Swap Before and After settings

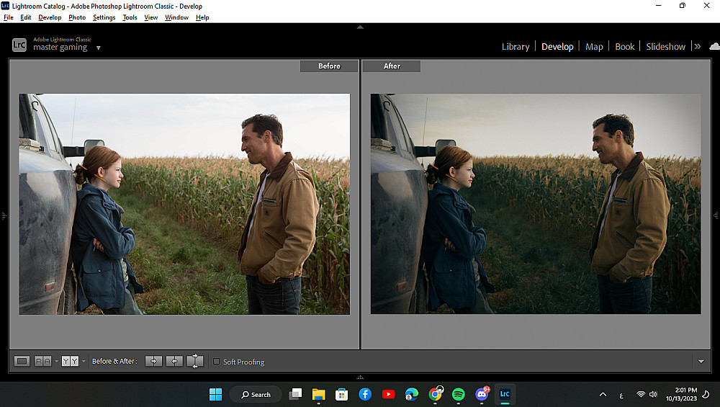(x=195, y=361)
